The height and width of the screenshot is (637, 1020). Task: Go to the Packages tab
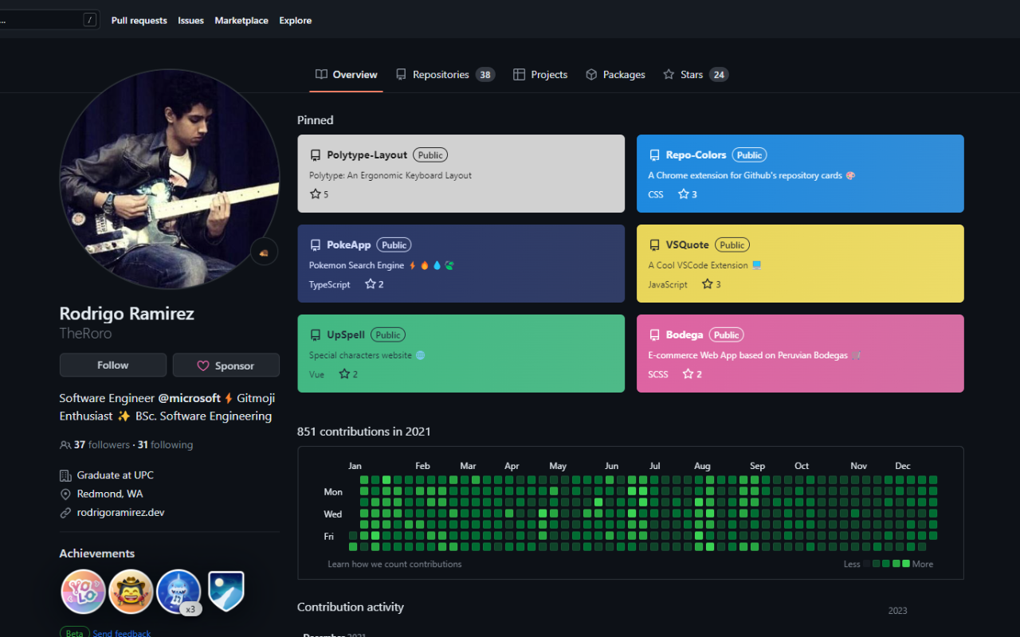(x=615, y=75)
